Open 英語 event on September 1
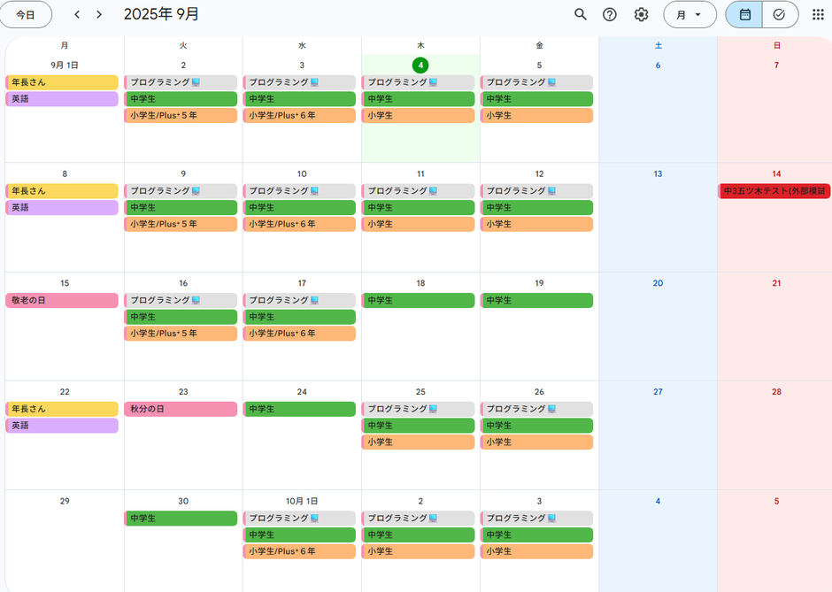 pyautogui.click(x=62, y=99)
